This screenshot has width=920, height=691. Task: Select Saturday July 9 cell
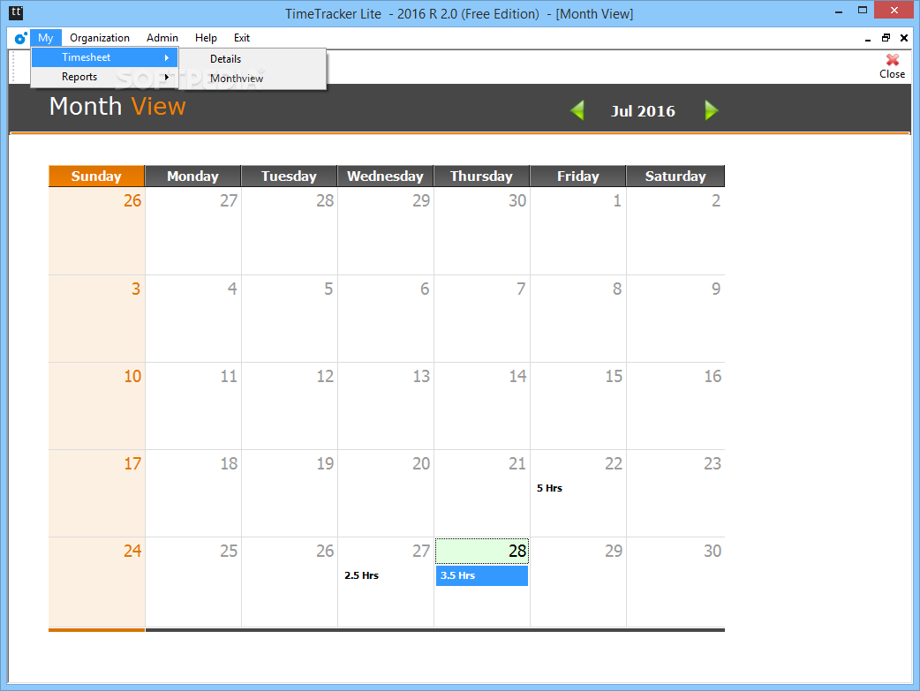pos(675,319)
